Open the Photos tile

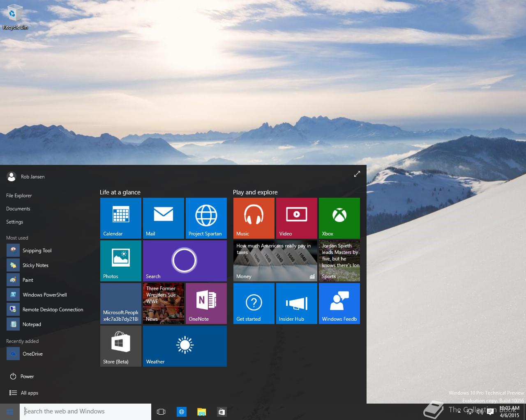pos(121,261)
